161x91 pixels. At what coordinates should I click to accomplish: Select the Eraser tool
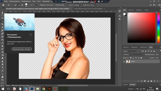tap(2, 52)
